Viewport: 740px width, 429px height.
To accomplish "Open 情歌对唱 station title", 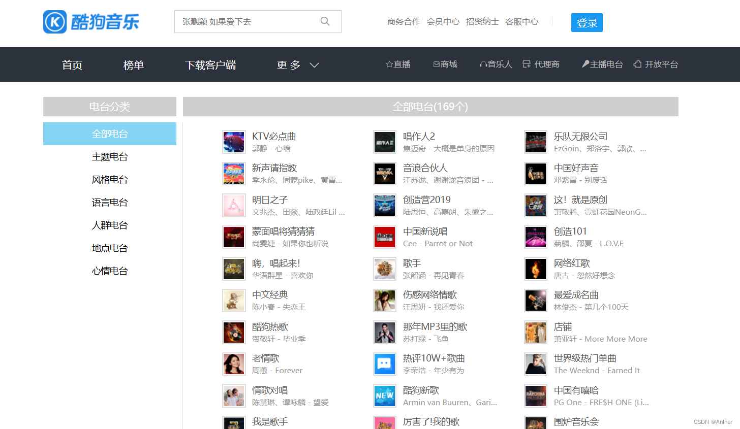I will click(270, 390).
